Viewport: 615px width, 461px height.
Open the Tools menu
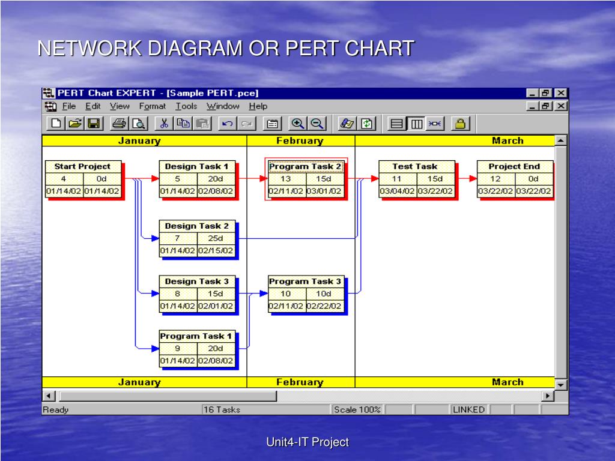point(186,106)
